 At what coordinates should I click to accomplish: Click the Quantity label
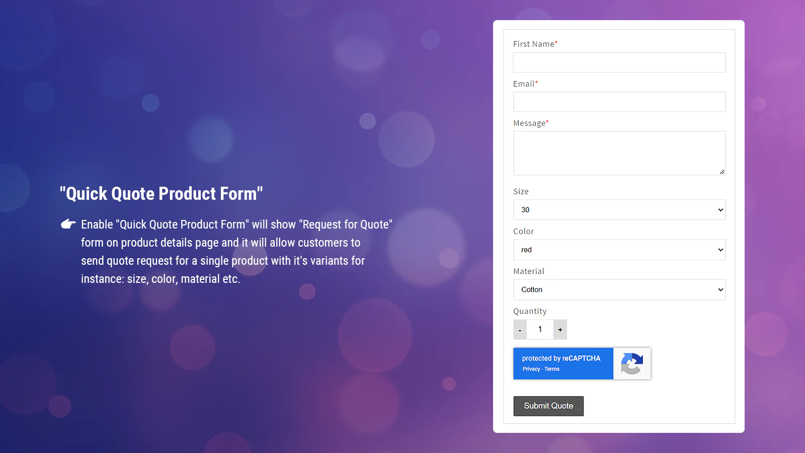530,312
